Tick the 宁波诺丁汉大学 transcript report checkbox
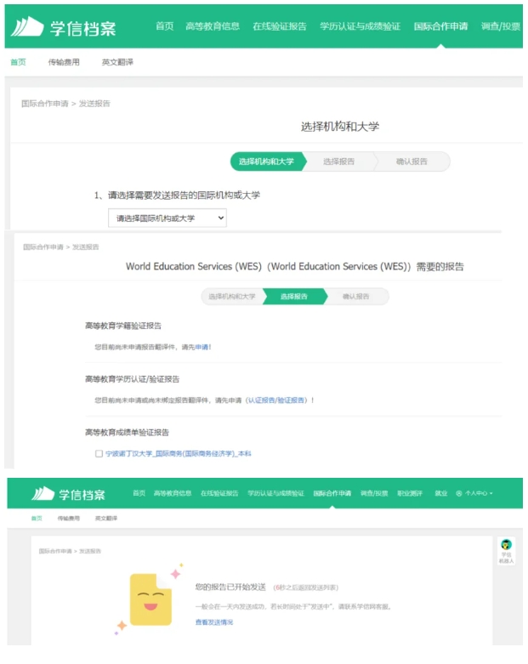Viewport: 528px width, 664px height. 99,453
